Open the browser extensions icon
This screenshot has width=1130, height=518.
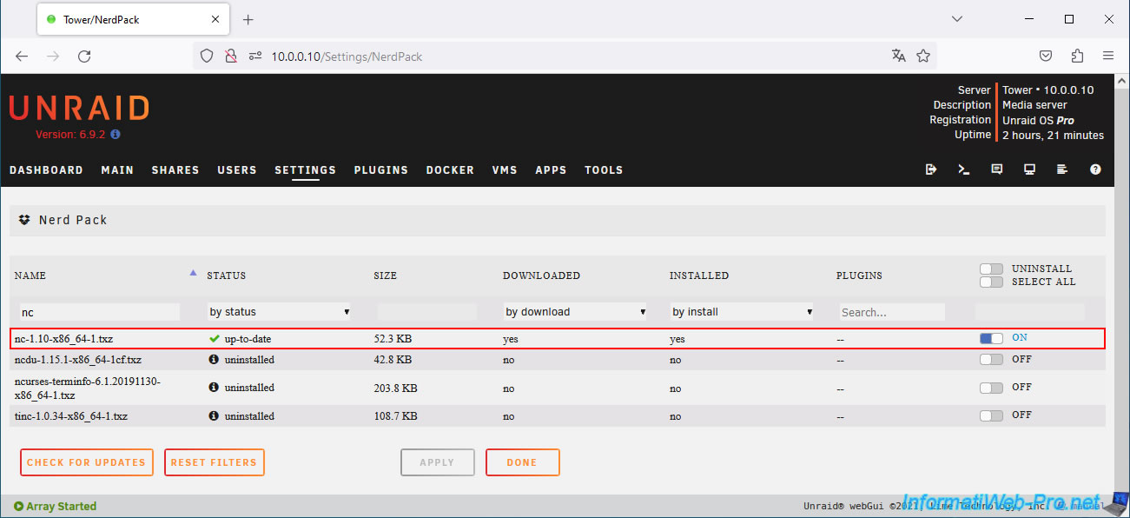click(1078, 56)
